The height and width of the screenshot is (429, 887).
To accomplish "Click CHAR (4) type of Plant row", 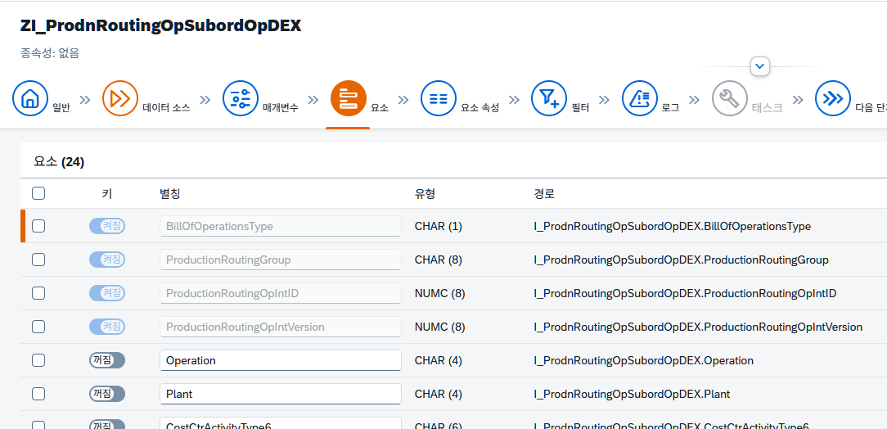I will tap(439, 394).
